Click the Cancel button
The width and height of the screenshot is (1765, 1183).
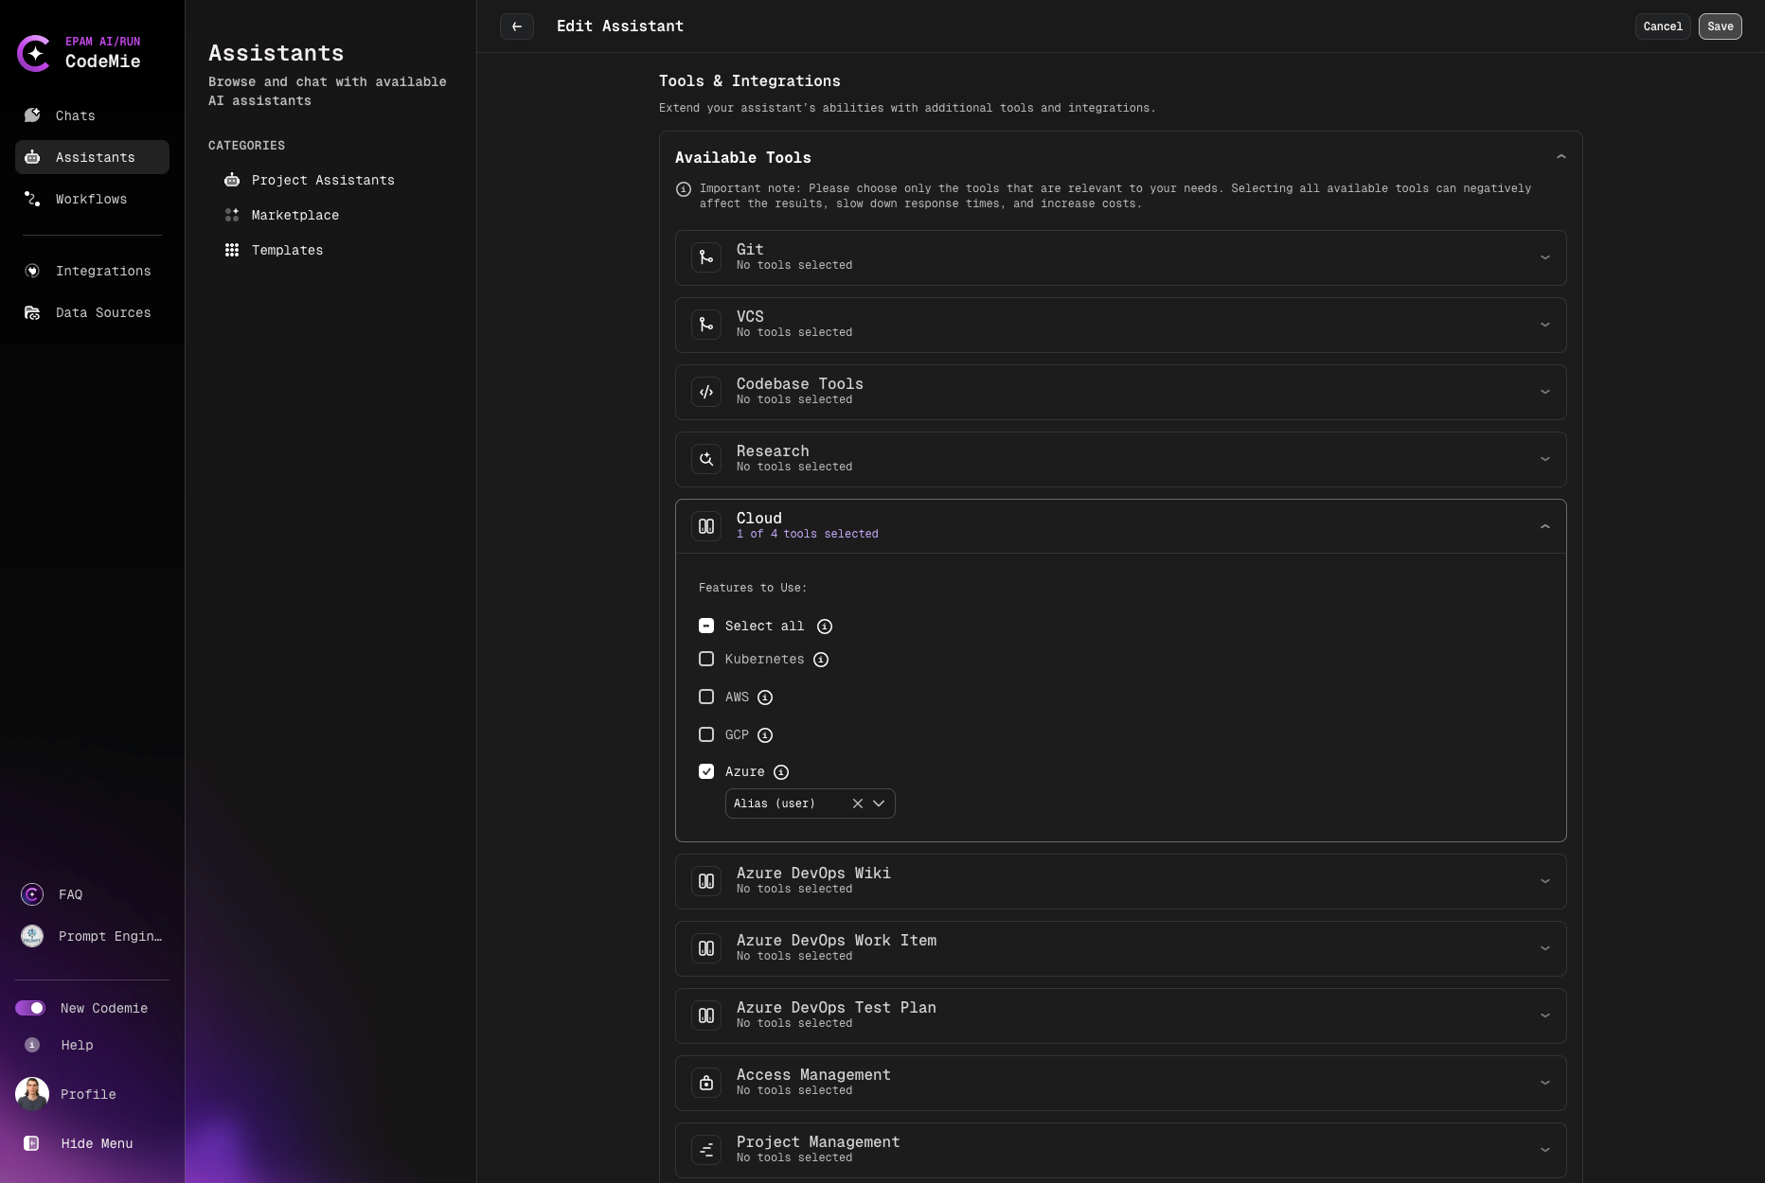1663,26
